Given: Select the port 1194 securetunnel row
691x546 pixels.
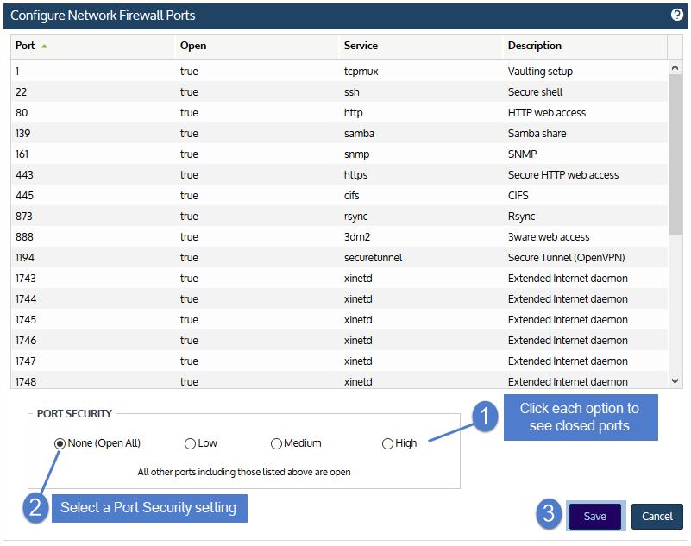Looking at the screenshot, I should click(339, 257).
